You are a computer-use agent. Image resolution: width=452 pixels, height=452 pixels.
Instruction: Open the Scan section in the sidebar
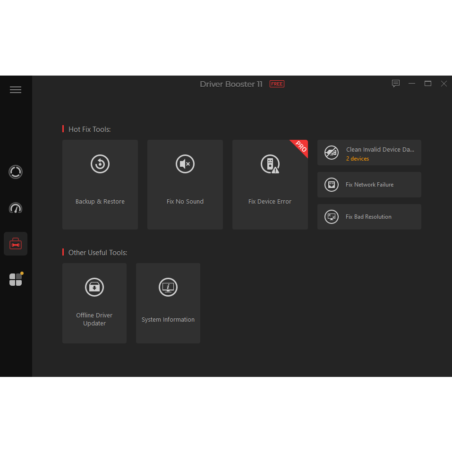[x=16, y=172]
